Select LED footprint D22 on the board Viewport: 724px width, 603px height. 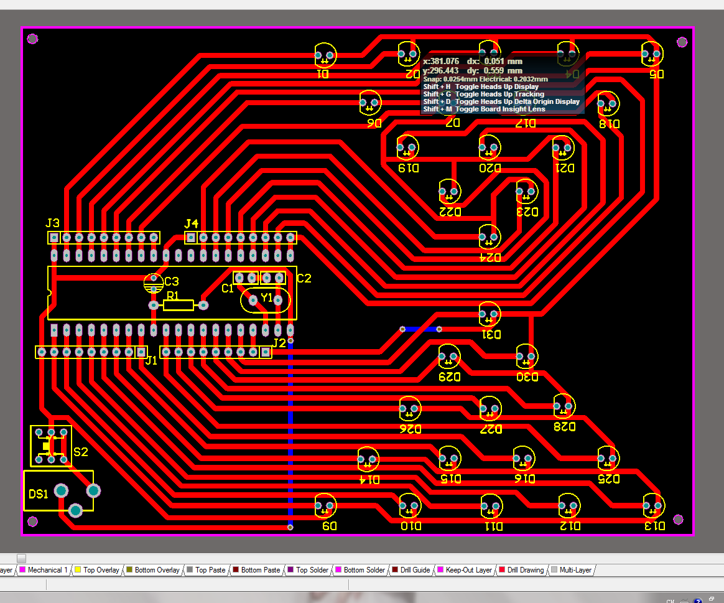point(450,192)
